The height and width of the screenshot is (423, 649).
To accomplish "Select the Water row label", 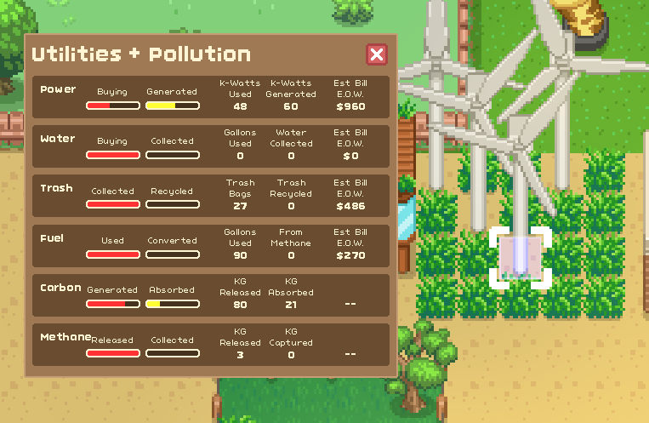I will pos(58,139).
